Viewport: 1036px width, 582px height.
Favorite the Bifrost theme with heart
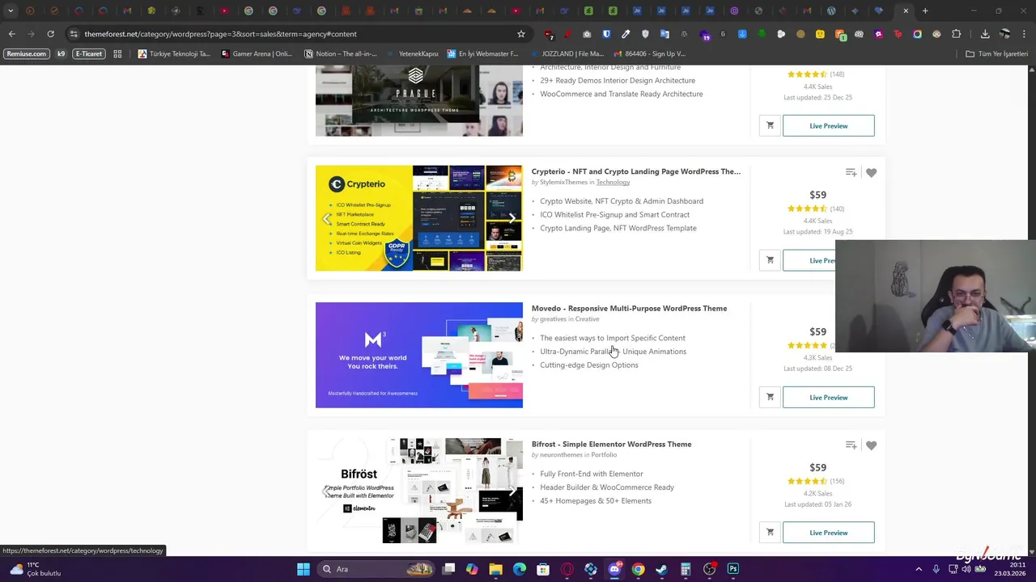tap(871, 445)
